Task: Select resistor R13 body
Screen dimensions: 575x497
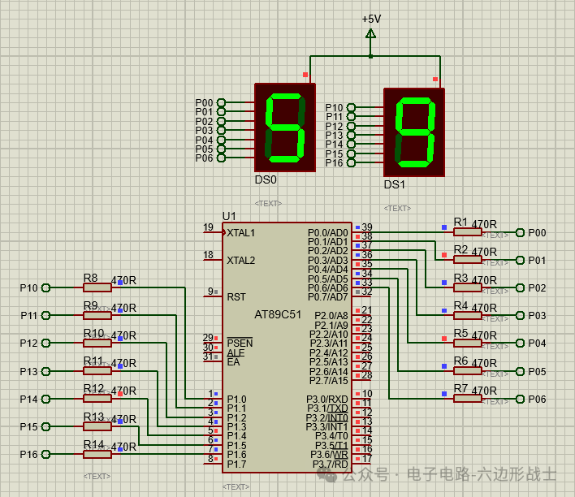Action: [97, 426]
